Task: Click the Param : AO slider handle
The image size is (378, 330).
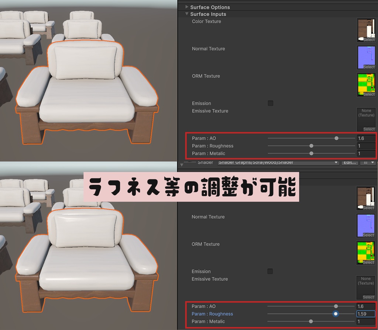Action: [x=336, y=138]
